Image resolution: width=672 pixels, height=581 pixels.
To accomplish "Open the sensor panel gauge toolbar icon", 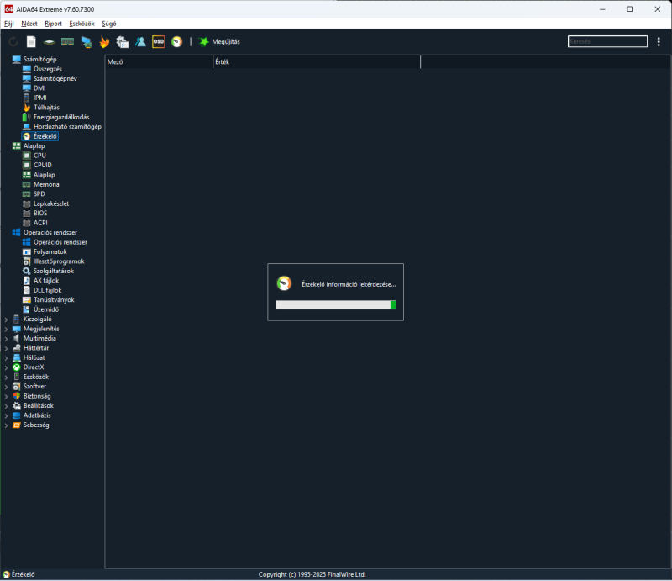I will 176,42.
